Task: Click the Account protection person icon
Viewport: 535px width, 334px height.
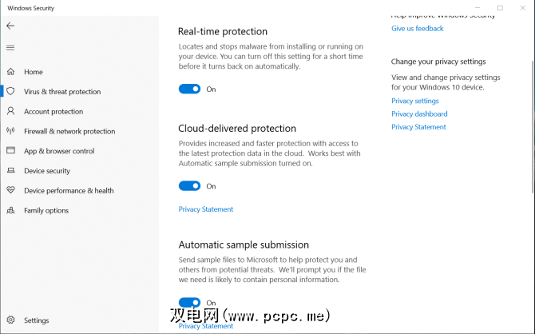Action: tap(10, 112)
